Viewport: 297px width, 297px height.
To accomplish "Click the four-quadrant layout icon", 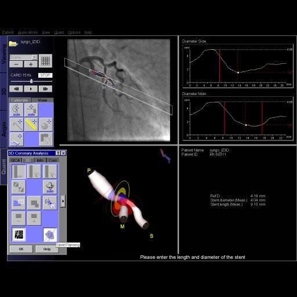I will [19, 234].
